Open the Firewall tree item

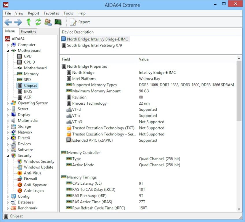coord(30,179)
